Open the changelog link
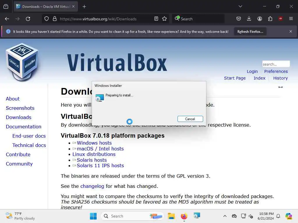The image size is (298, 223). click(x=92, y=186)
